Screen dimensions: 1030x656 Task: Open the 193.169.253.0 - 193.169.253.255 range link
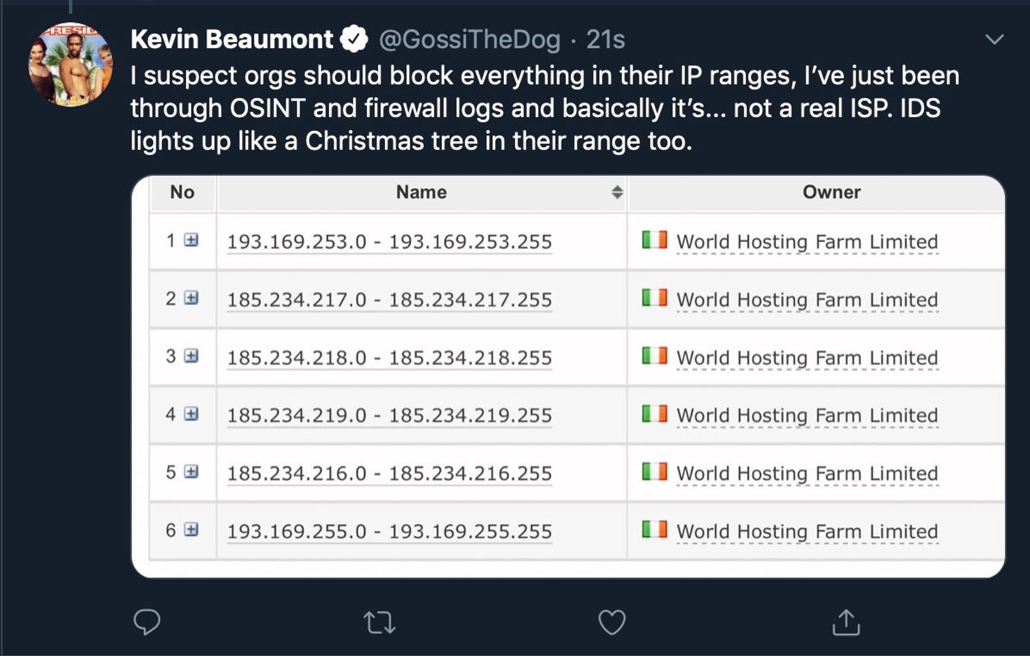pyautogui.click(x=389, y=242)
